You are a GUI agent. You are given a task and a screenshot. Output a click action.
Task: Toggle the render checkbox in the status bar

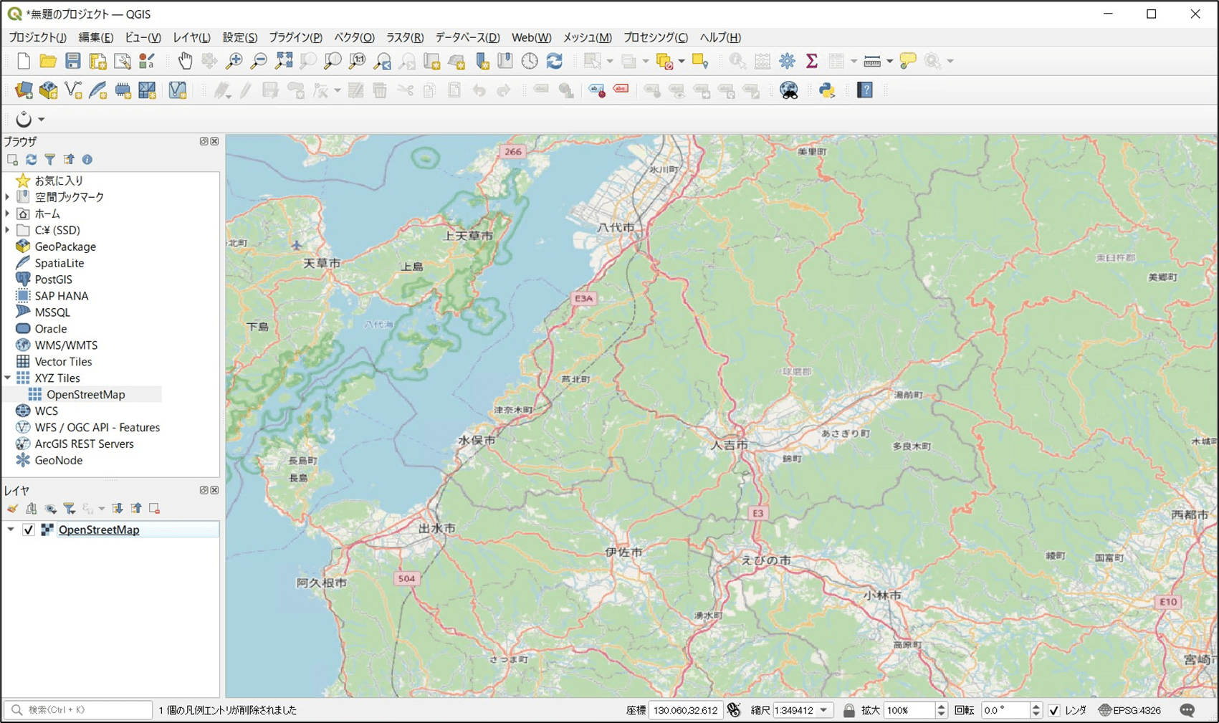click(1053, 710)
